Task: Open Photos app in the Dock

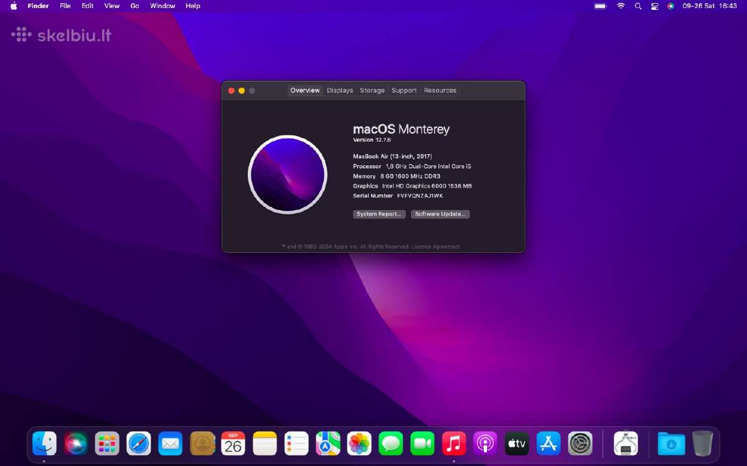Action: pyautogui.click(x=360, y=444)
